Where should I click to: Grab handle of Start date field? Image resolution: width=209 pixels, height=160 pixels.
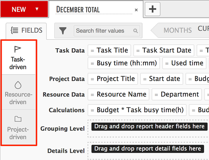coord(145,79)
